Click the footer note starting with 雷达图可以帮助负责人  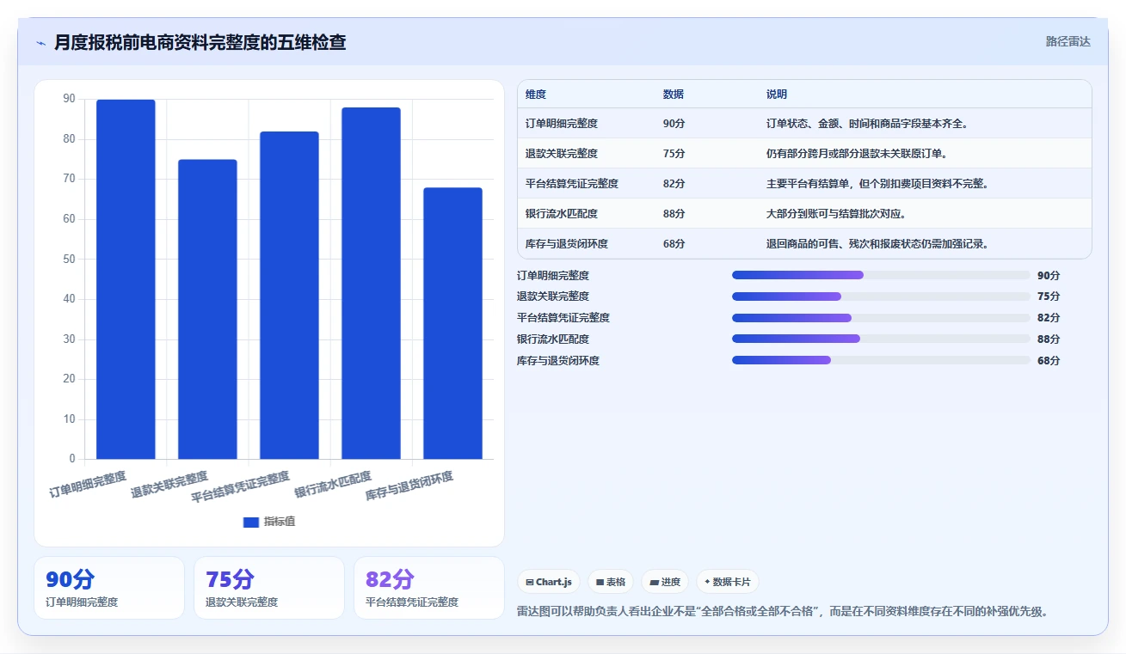[x=782, y=612]
